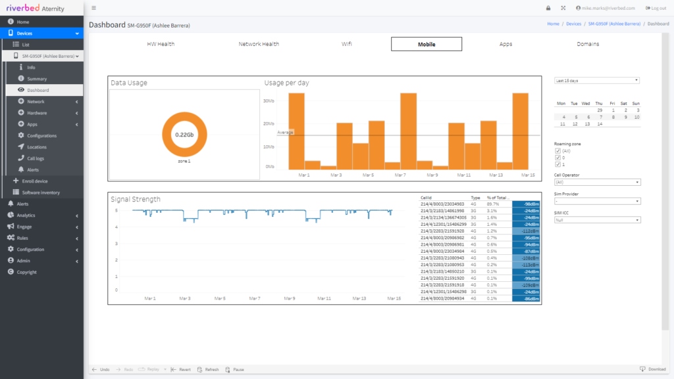The image size is (674, 379).
Task: Select March 7 in the calendar
Action: 599,117
